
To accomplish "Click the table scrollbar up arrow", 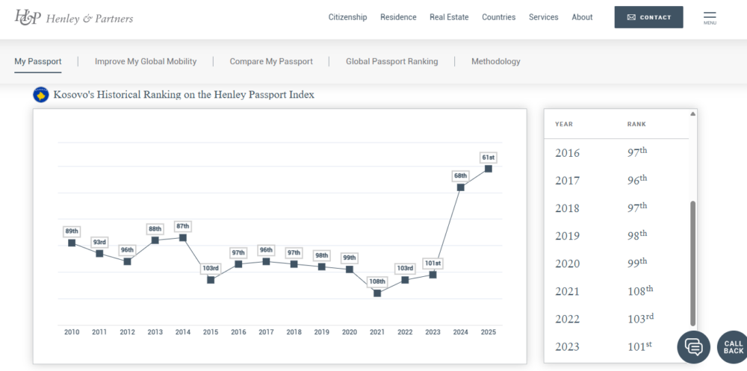I will (692, 113).
